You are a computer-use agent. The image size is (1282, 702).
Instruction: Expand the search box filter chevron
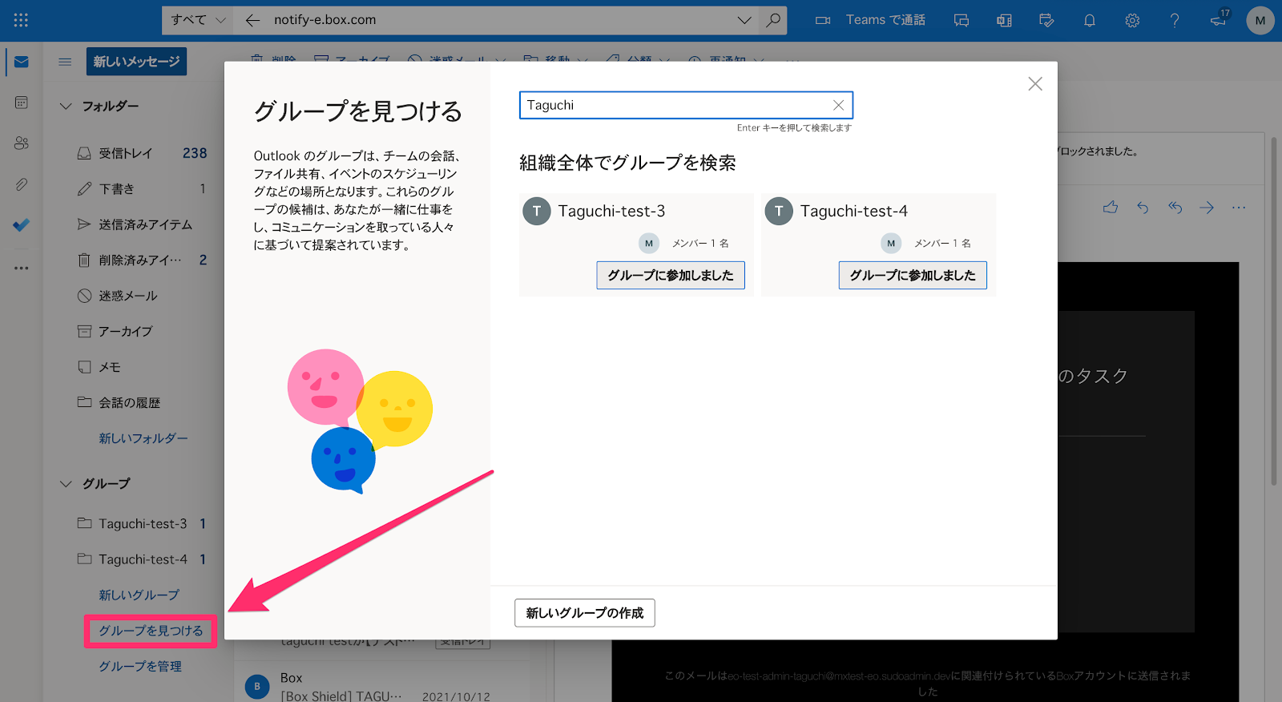click(744, 20)
